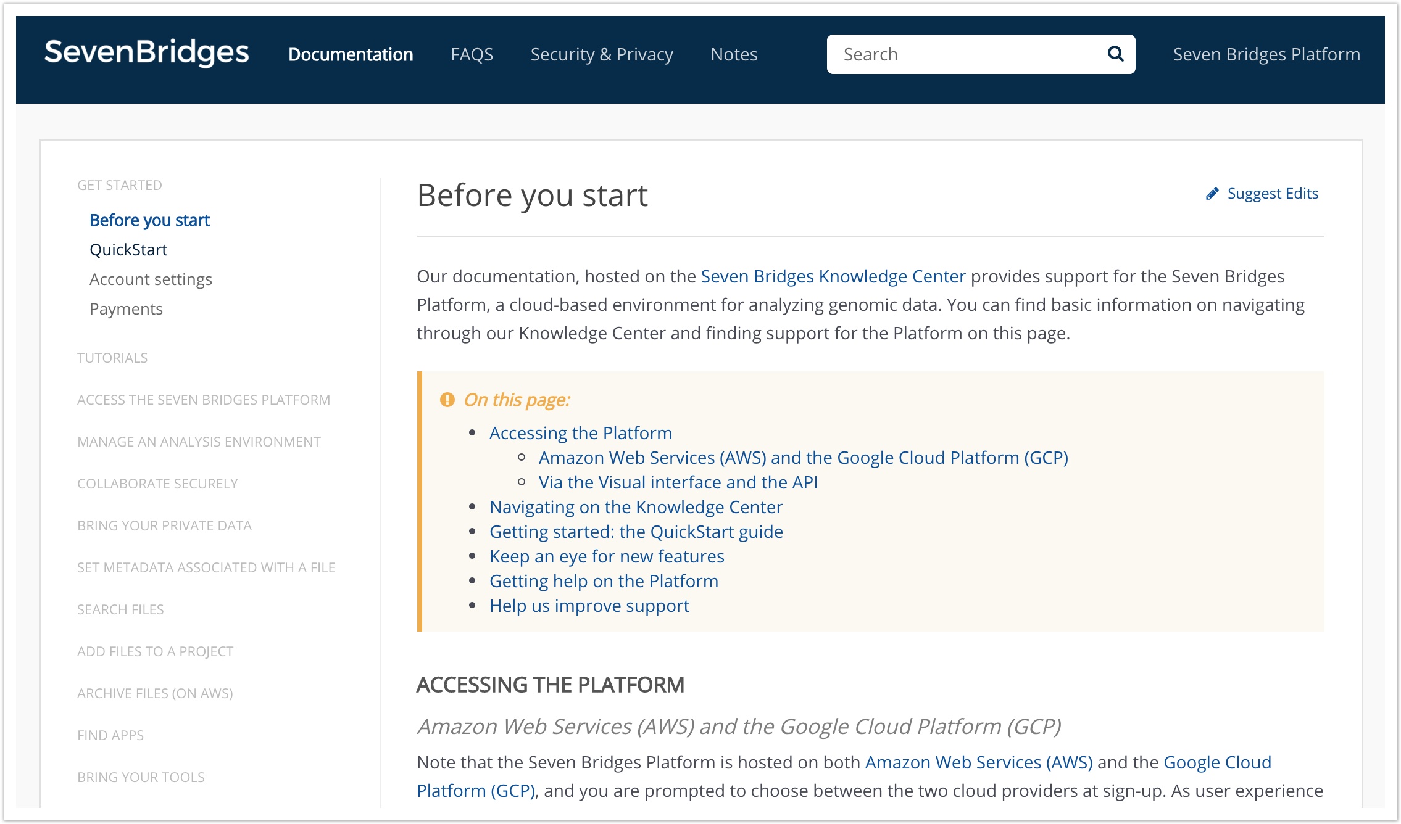Viewport: 1401px width, 824px height.
Task: Click the Suggest Edits pencil icon
Action: (1212, 194)
